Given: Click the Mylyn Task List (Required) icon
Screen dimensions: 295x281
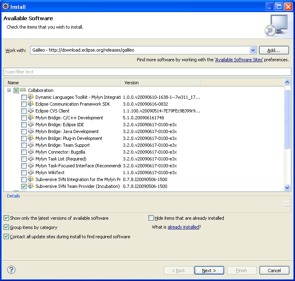Looking at the screenshot, I should click(31, 159).
